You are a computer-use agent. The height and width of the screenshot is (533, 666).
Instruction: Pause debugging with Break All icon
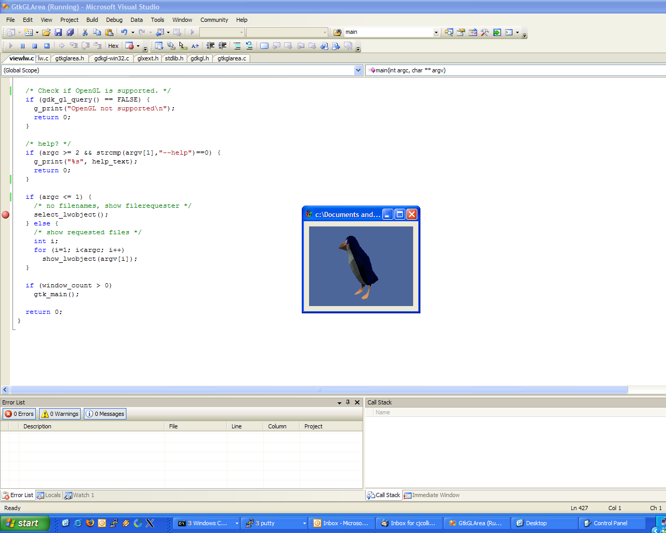pyautogui.click(x=22, y=46)
